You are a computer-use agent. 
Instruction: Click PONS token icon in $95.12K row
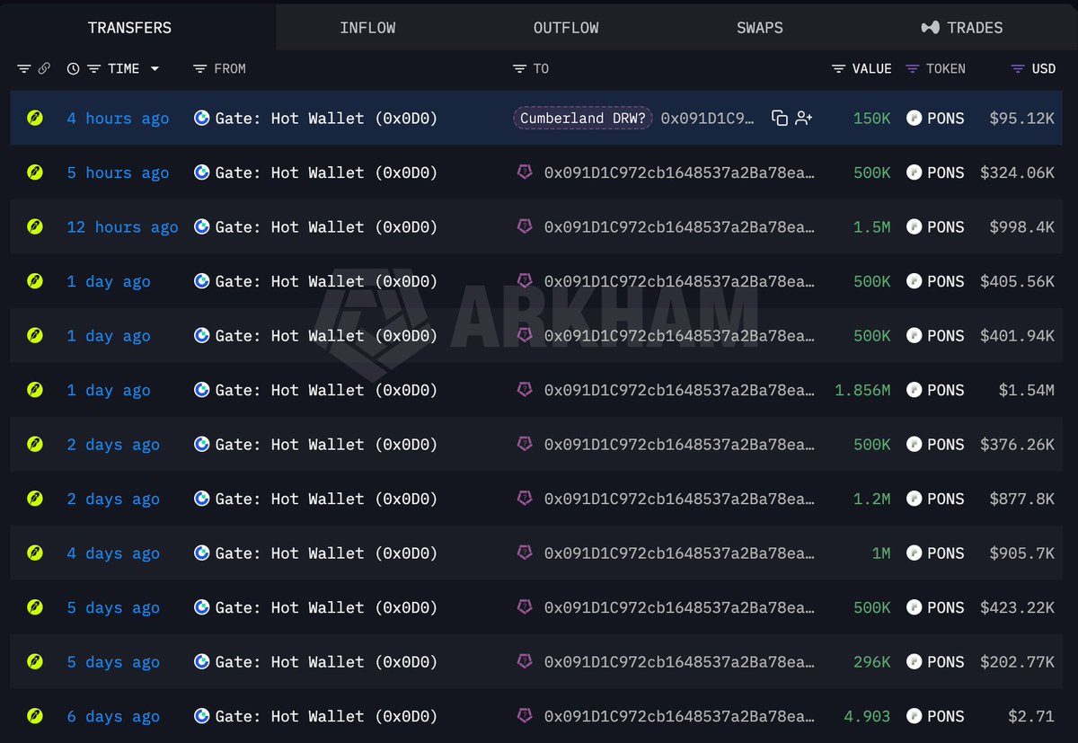tap(914, 118)
